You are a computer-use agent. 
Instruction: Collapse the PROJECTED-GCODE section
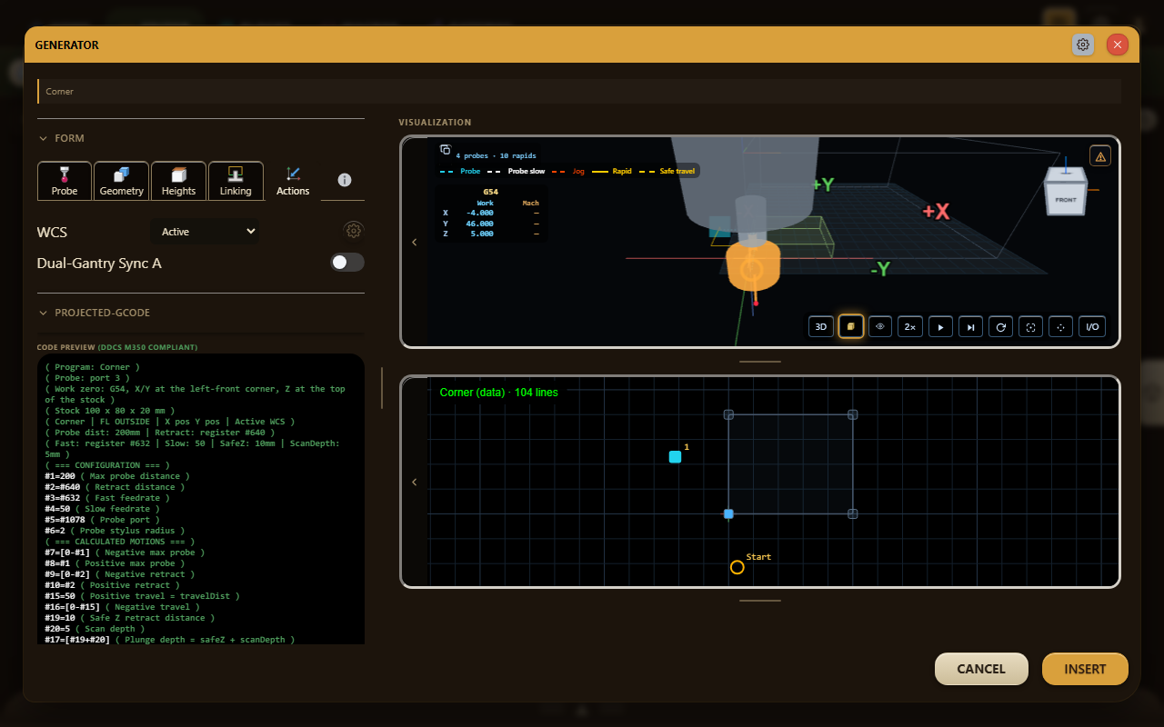point(94,313)
